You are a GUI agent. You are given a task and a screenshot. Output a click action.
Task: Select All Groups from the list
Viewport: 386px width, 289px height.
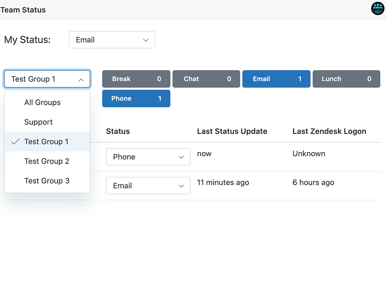[42, 102]
